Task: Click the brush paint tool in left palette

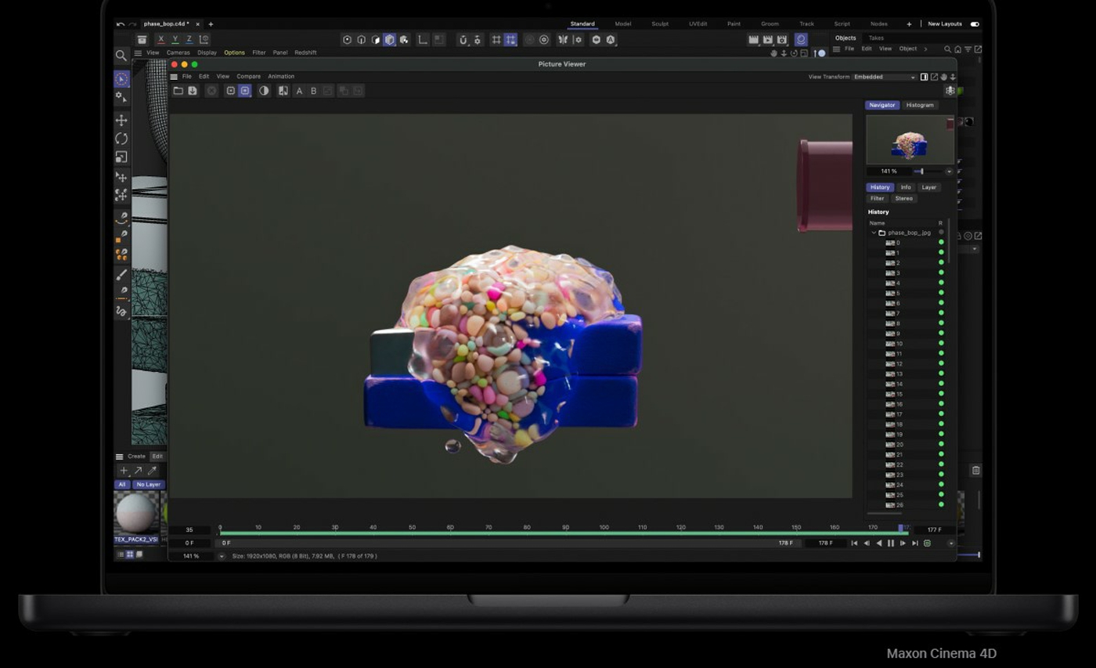Action: coord(121,275)
